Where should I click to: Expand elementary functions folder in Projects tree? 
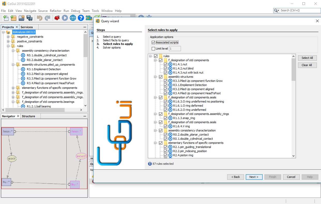coord(13,88)
